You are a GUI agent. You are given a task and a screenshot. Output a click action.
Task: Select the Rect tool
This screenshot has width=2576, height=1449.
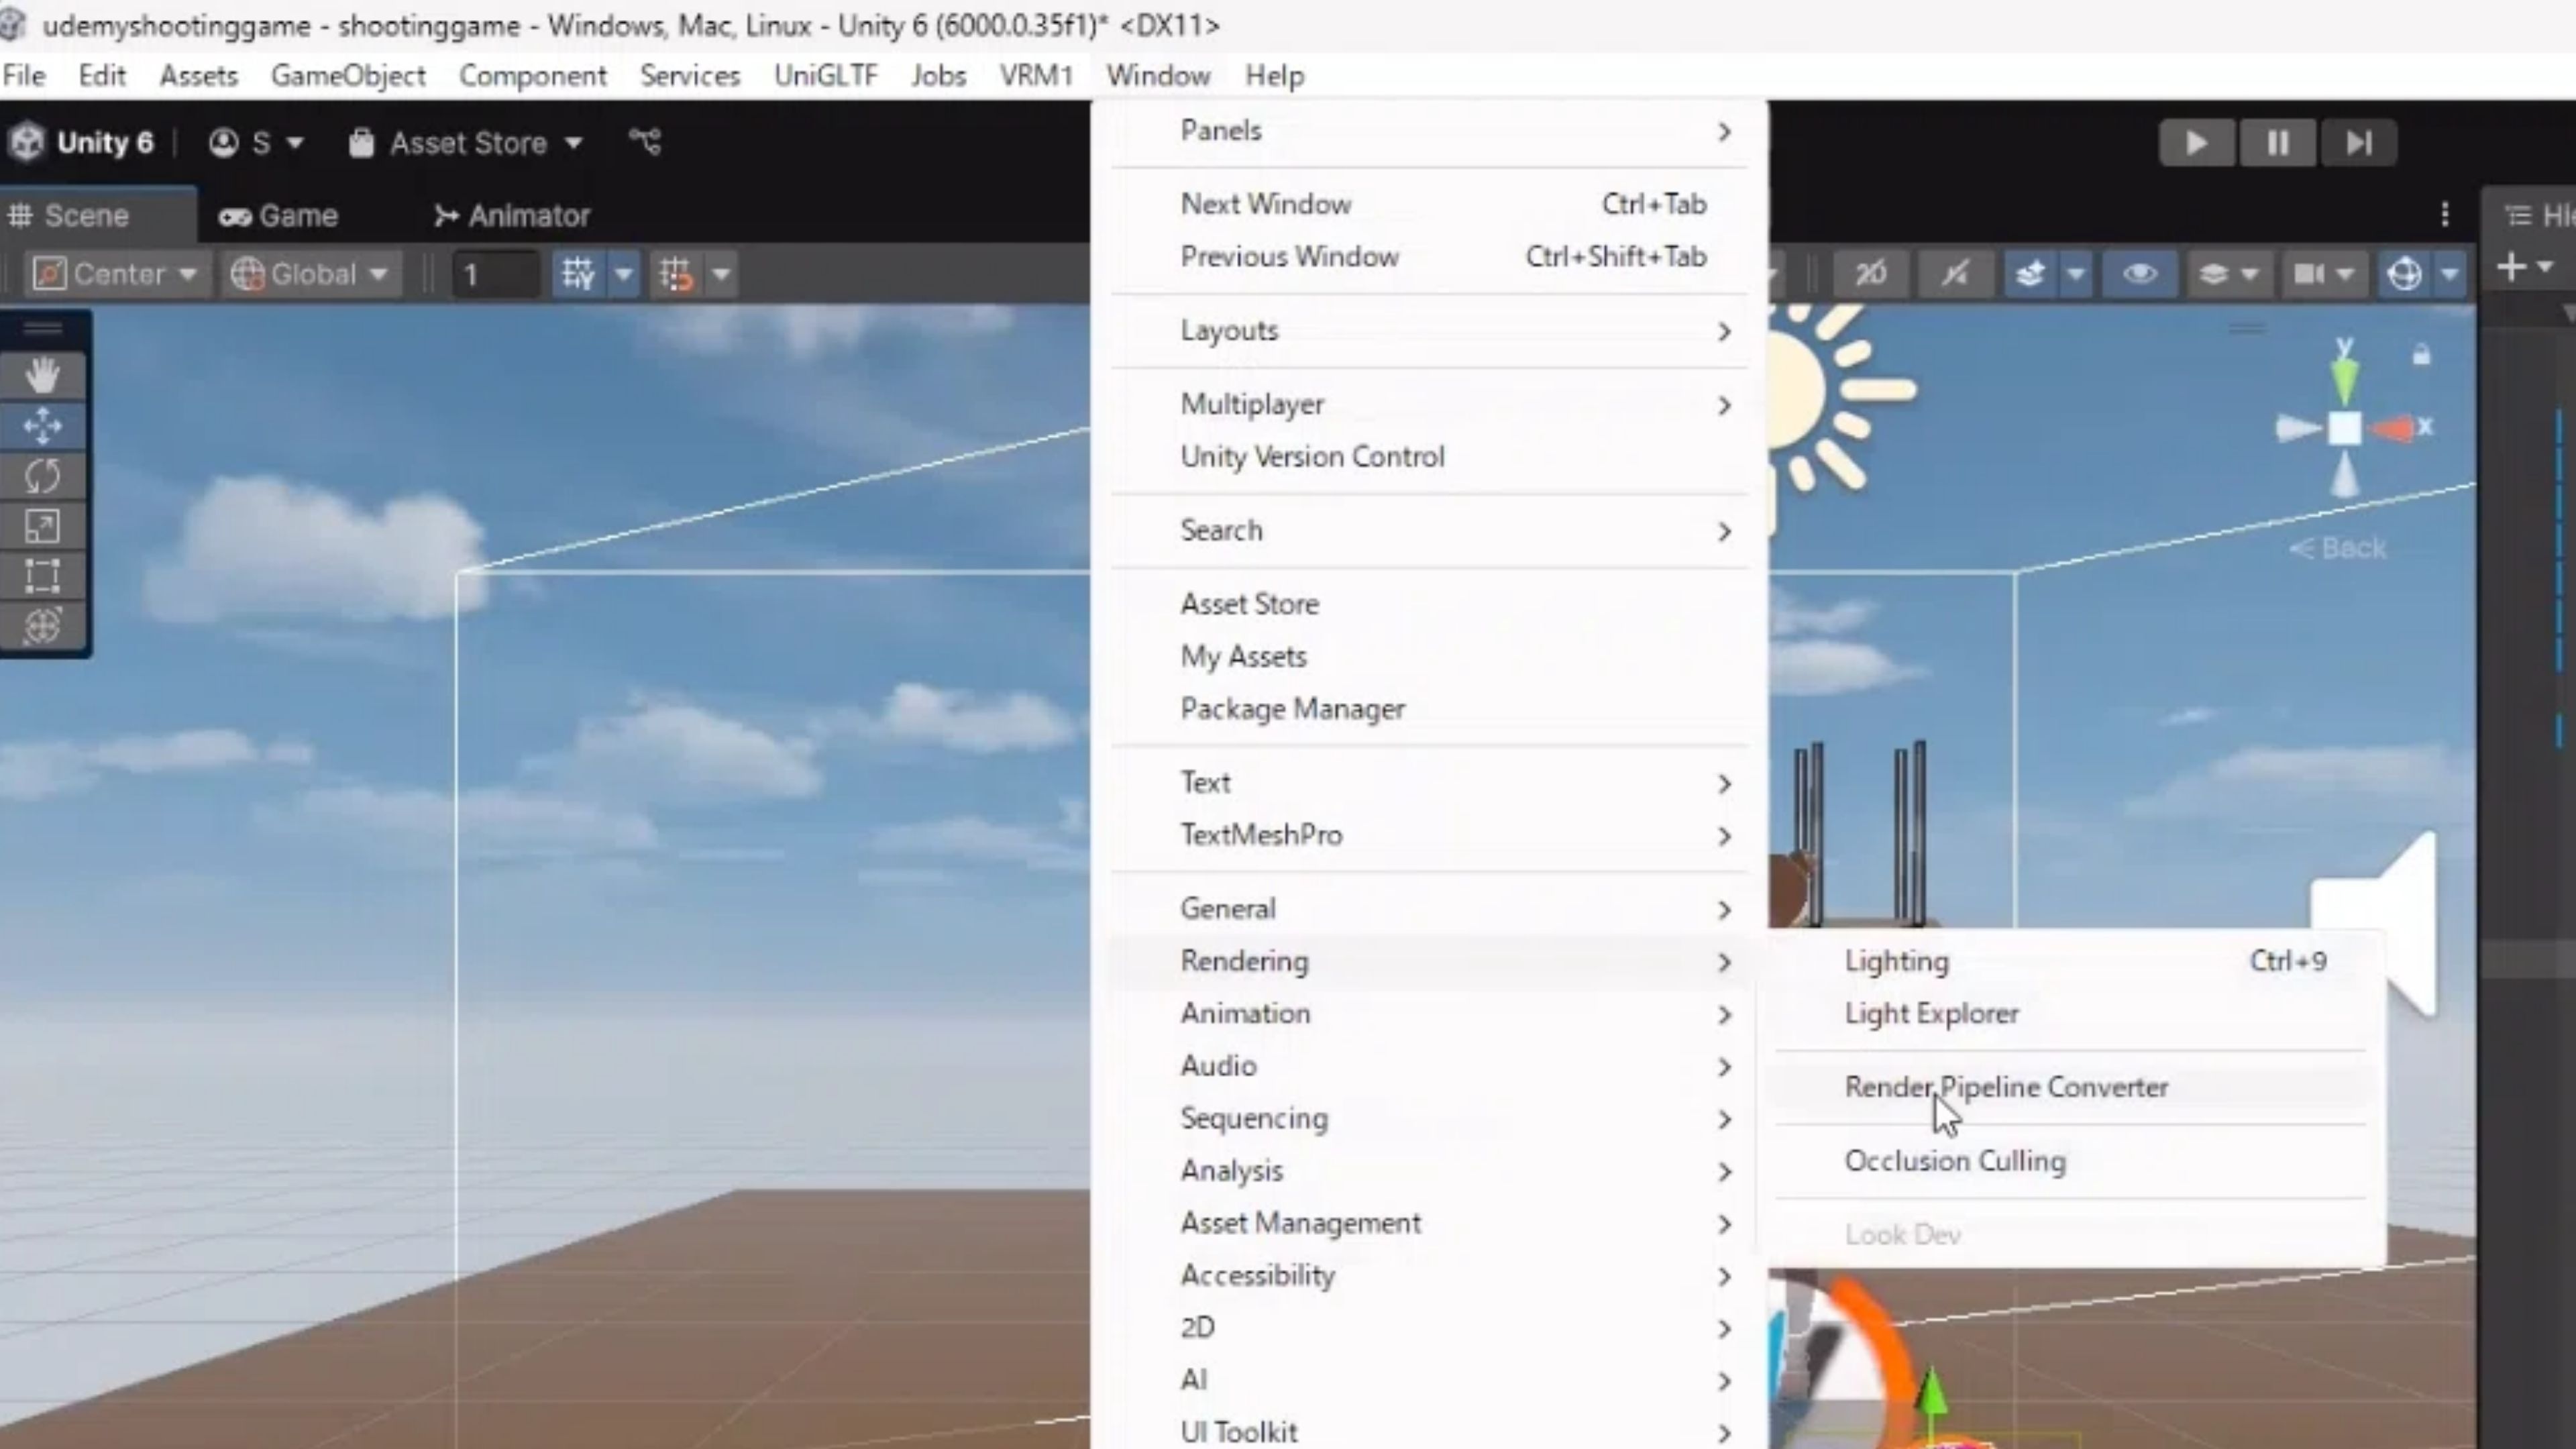click(42, 576)
